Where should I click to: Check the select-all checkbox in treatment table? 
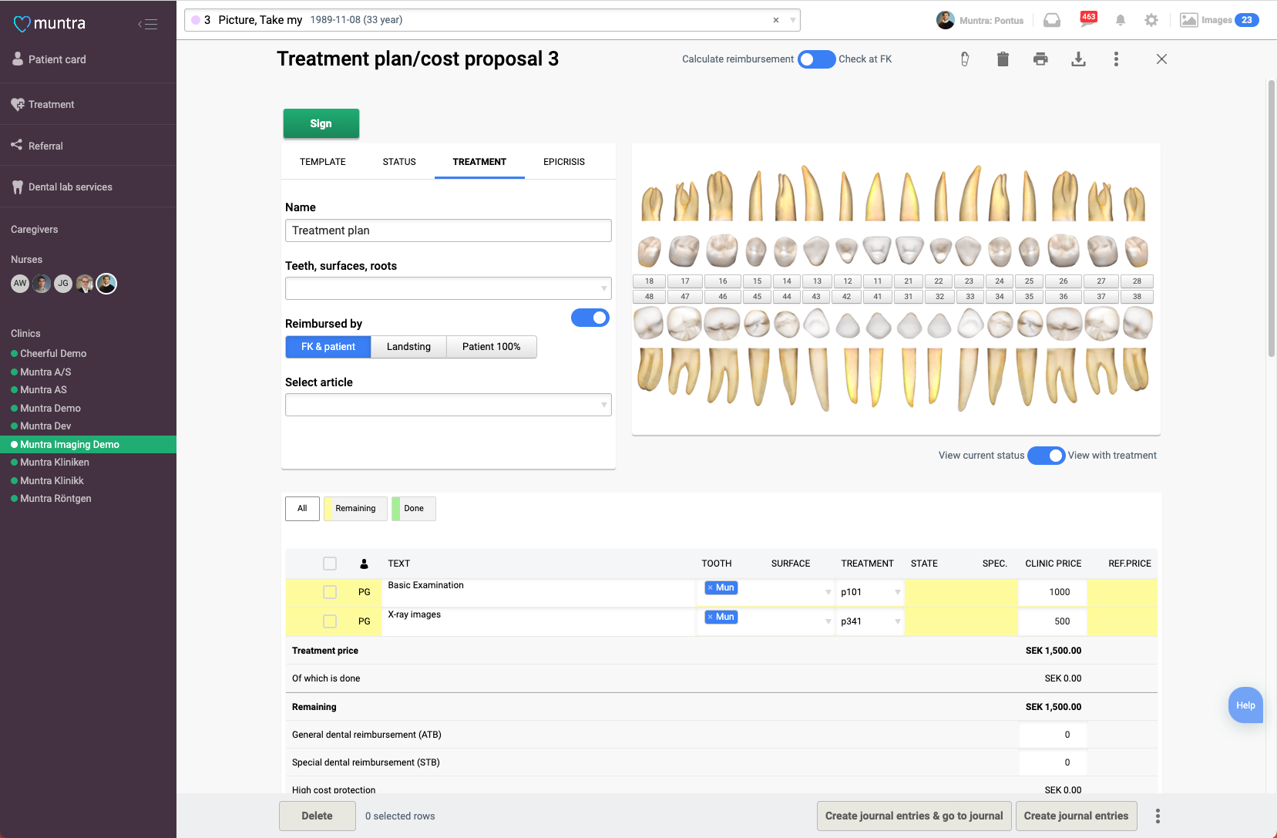[330, 564]
